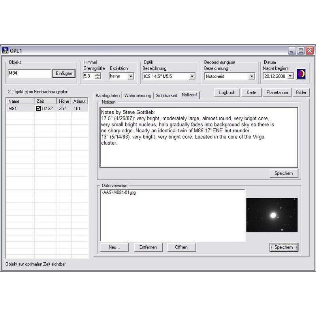
Task: Switch to the Katalogdaten tab
Action: pos(107,96)
